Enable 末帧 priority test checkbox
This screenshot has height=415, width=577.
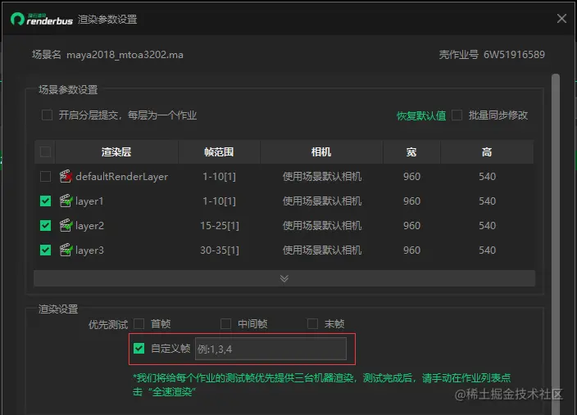tap(312, 324)
